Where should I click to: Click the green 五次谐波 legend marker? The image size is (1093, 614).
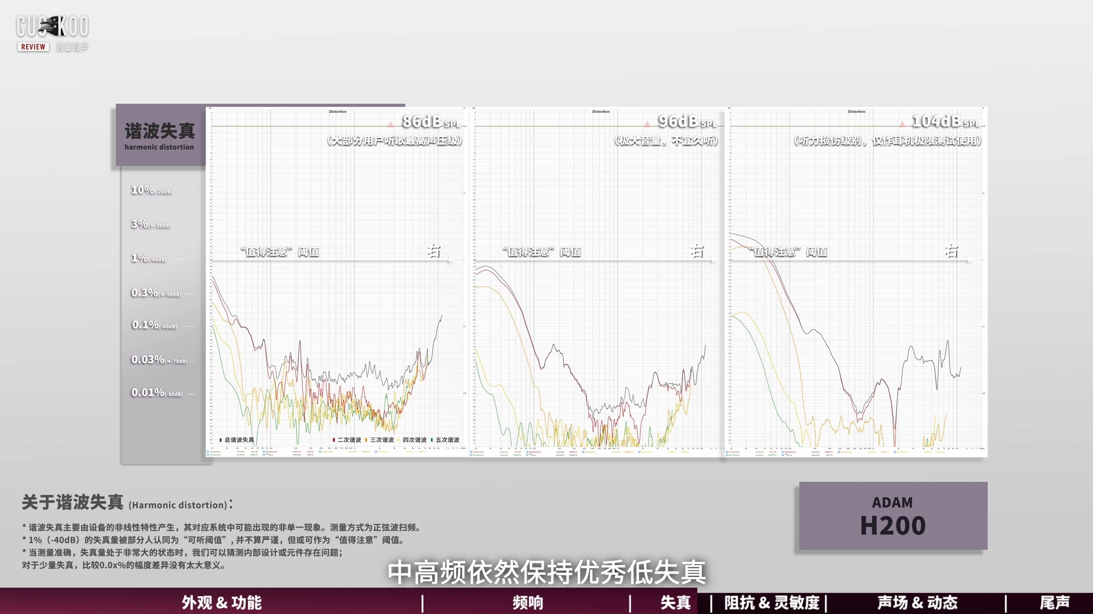[x=432, y=440]
